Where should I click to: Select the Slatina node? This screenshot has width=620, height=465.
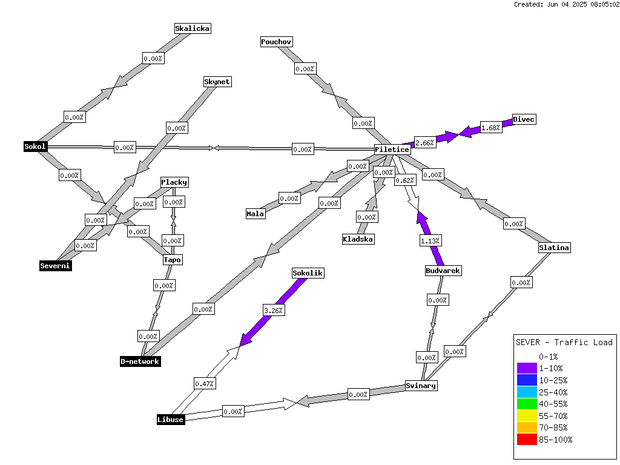pos(555,248)
